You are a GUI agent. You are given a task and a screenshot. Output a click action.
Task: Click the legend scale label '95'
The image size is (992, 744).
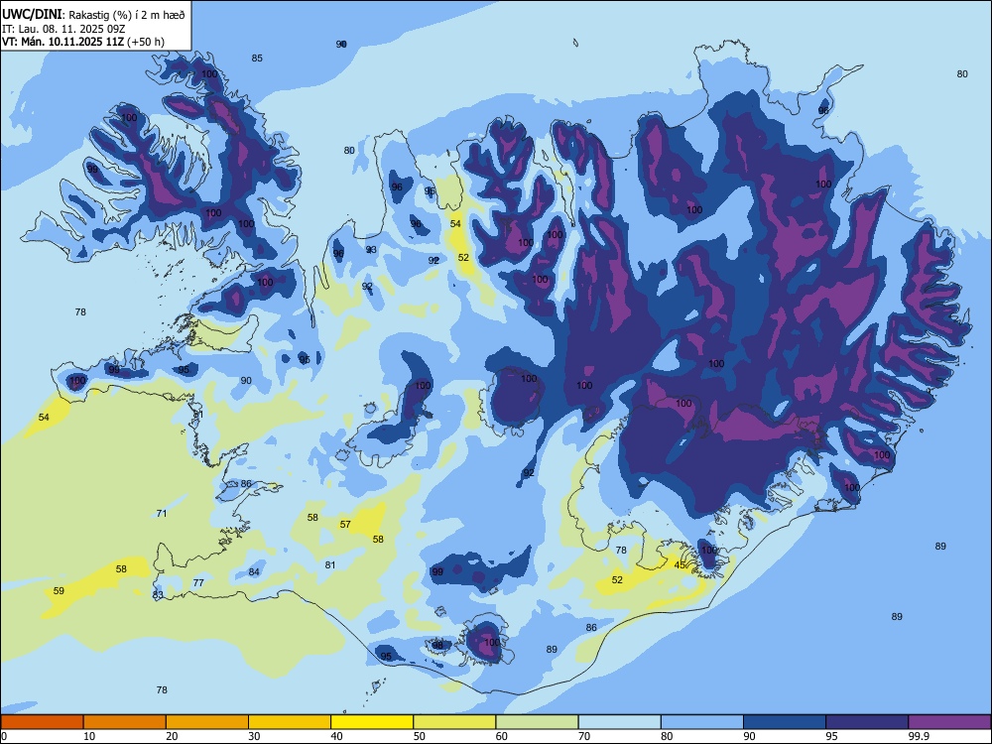click(832, 736)
